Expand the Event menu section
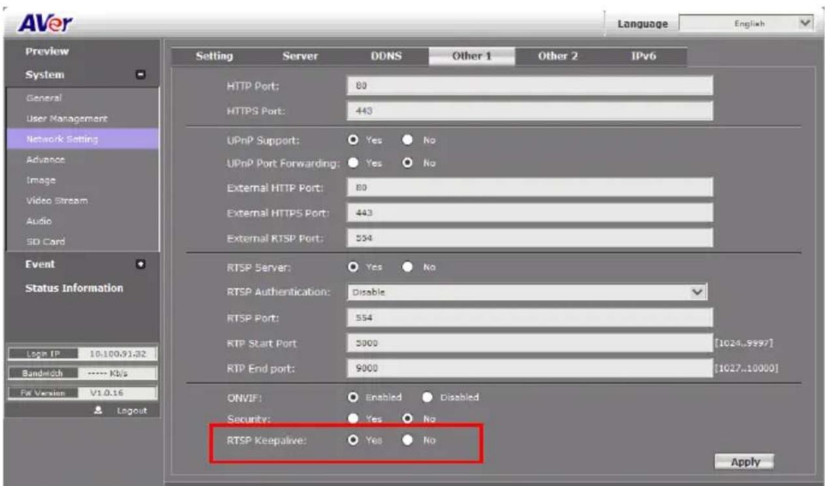Viewport: 825px width, 486px height. click(x=139, y=264)
